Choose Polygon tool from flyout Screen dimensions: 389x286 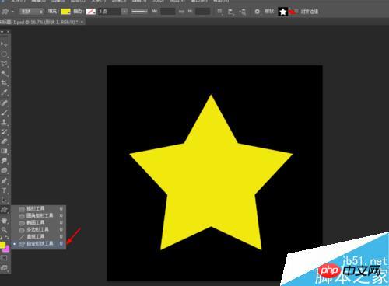point(39,229)
